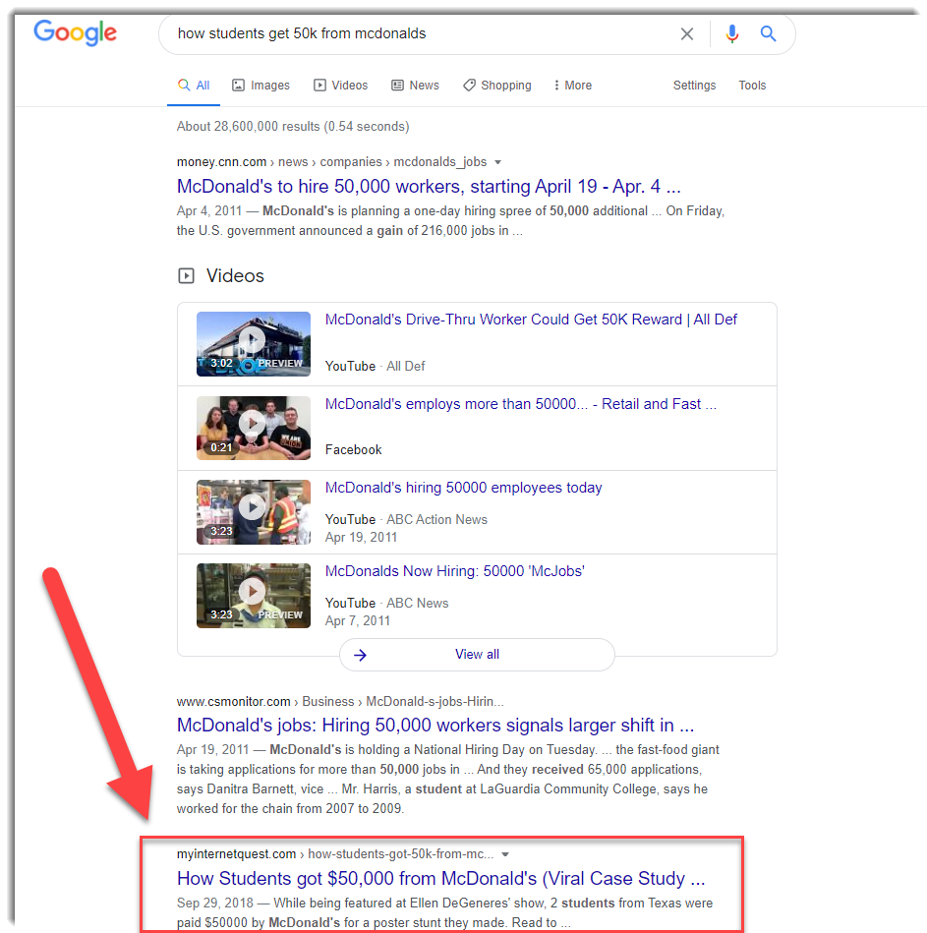Switch to the News tab

tap(415, 86)
